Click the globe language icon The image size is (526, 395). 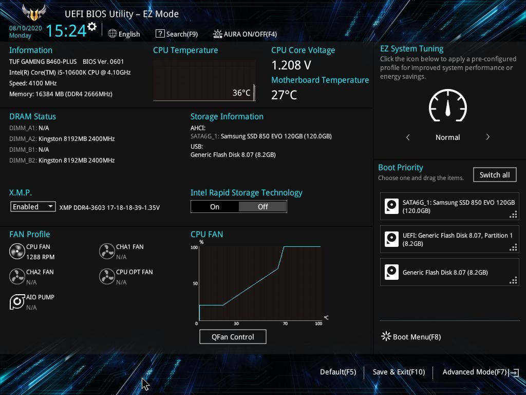(x=112, y=33)
